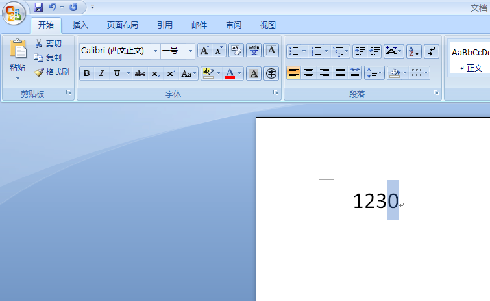The height and width of the screenshot is (301, 490).
Task: Grow the font size
Action: 204,51
